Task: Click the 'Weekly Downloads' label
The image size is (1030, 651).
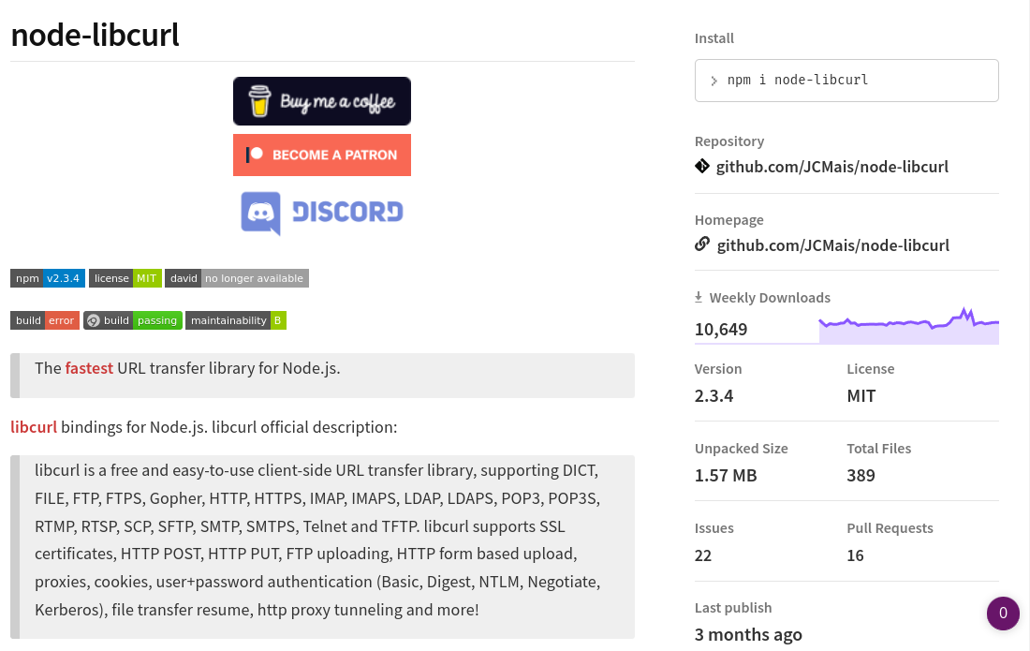Action: coord(770,298)
